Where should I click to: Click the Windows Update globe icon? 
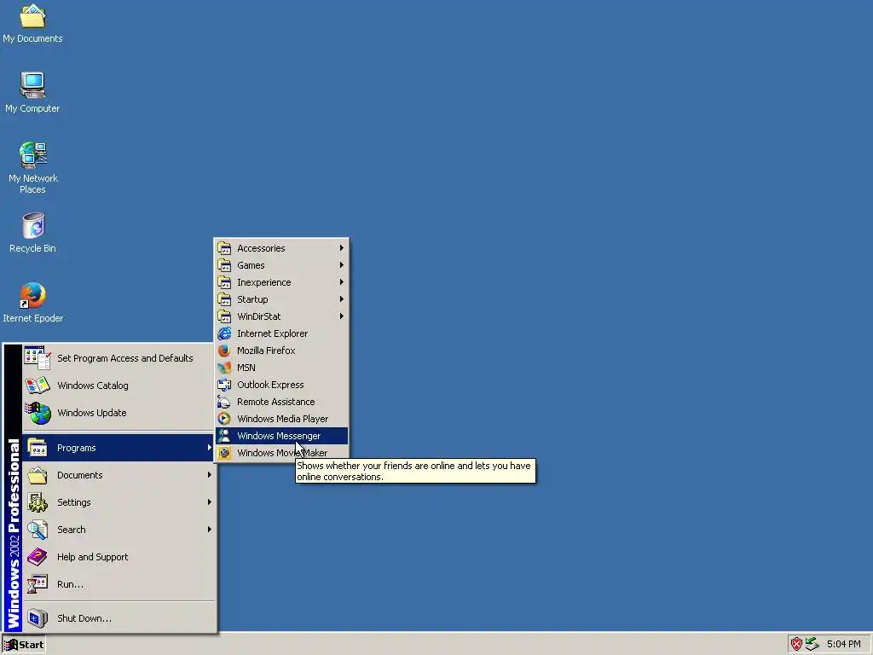[x=38, y=413]
